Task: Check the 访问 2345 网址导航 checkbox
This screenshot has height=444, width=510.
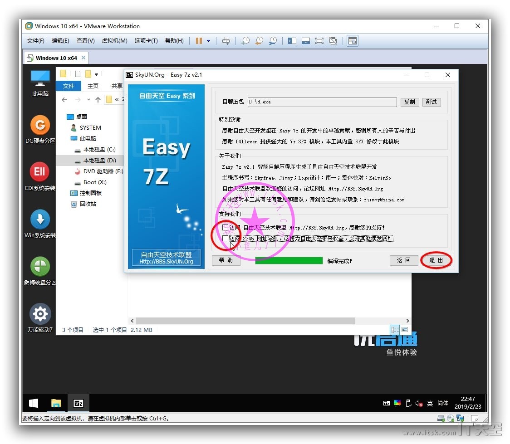Action: click(225, 238)
